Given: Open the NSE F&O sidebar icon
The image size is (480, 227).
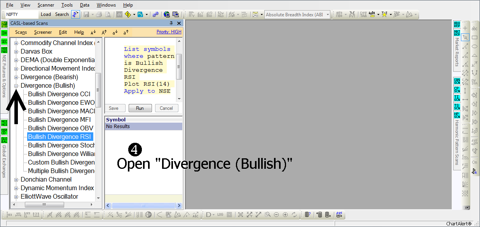Looking at the screenshot, I should coord(4,50).
